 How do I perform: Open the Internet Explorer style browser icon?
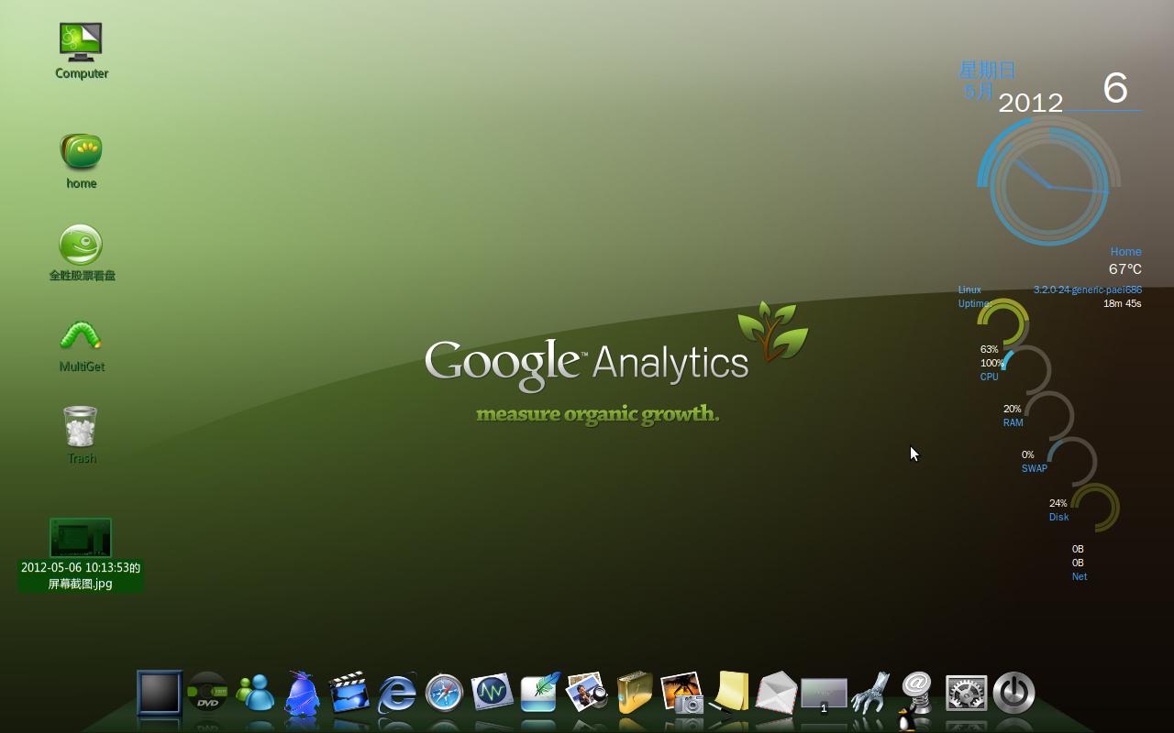pos(397,694)
